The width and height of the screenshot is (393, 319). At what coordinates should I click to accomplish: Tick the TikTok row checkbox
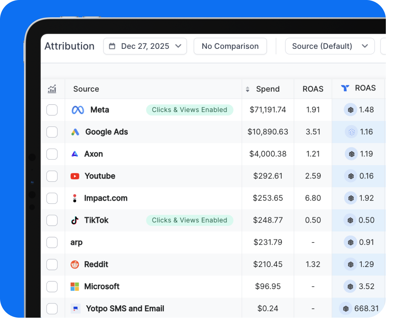(x=52, y=220)
